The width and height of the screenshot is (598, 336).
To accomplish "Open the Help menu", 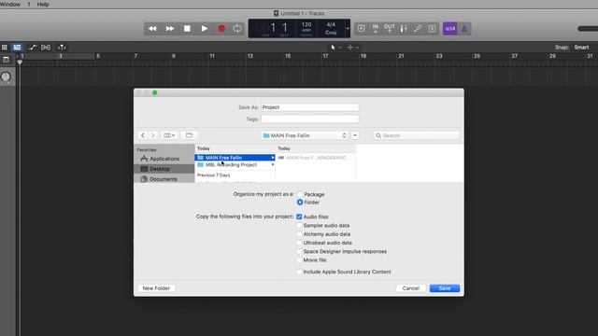I will 43,4.
